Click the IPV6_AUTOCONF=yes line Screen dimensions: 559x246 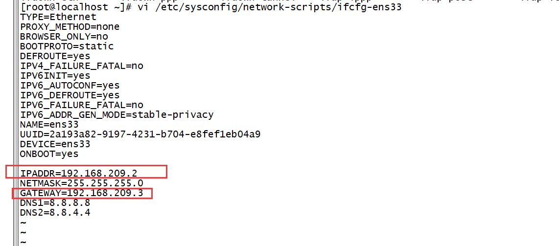(x=70, y=86)
